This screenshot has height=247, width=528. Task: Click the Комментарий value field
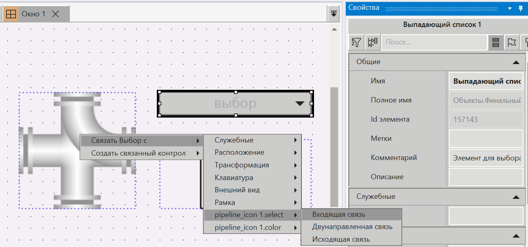486,158
